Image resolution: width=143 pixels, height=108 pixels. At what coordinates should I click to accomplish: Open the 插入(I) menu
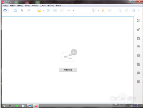[x=28, y=5]
